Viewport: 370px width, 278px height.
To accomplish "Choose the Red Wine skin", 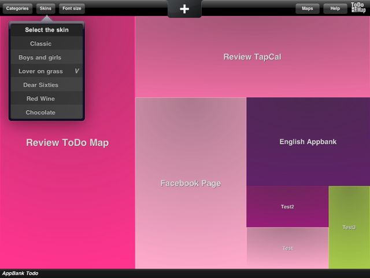I will (47, 98).
